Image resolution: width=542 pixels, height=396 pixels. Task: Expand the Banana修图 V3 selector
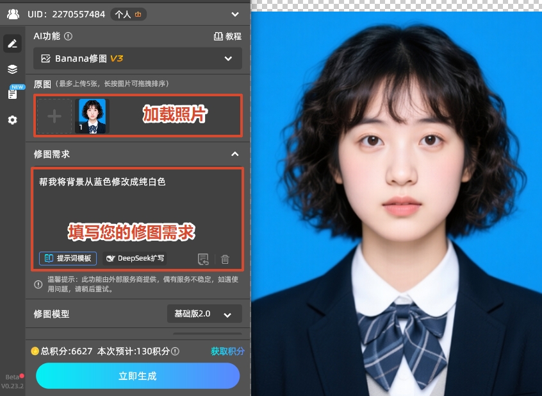(228, 58)
